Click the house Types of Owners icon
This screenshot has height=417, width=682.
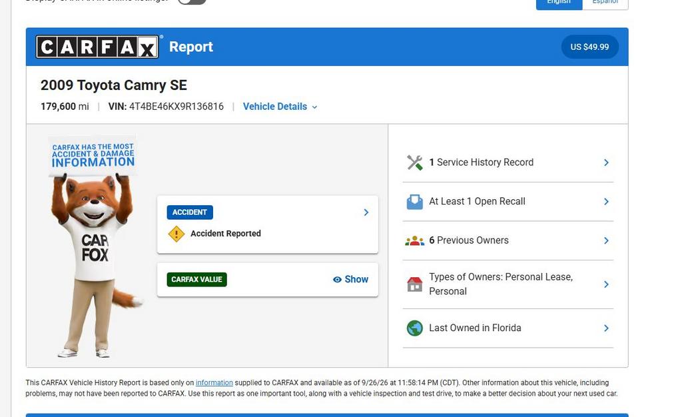tap(414, 284)
